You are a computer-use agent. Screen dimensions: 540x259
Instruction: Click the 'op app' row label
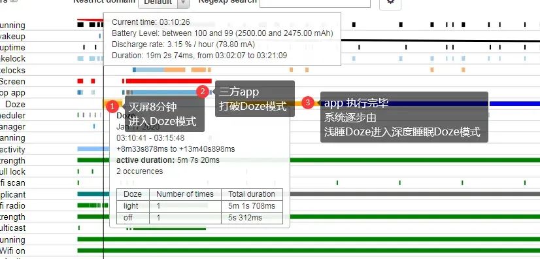tap(12, 93)
